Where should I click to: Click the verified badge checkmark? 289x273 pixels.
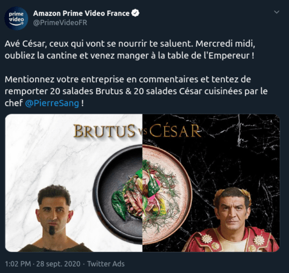135,13
